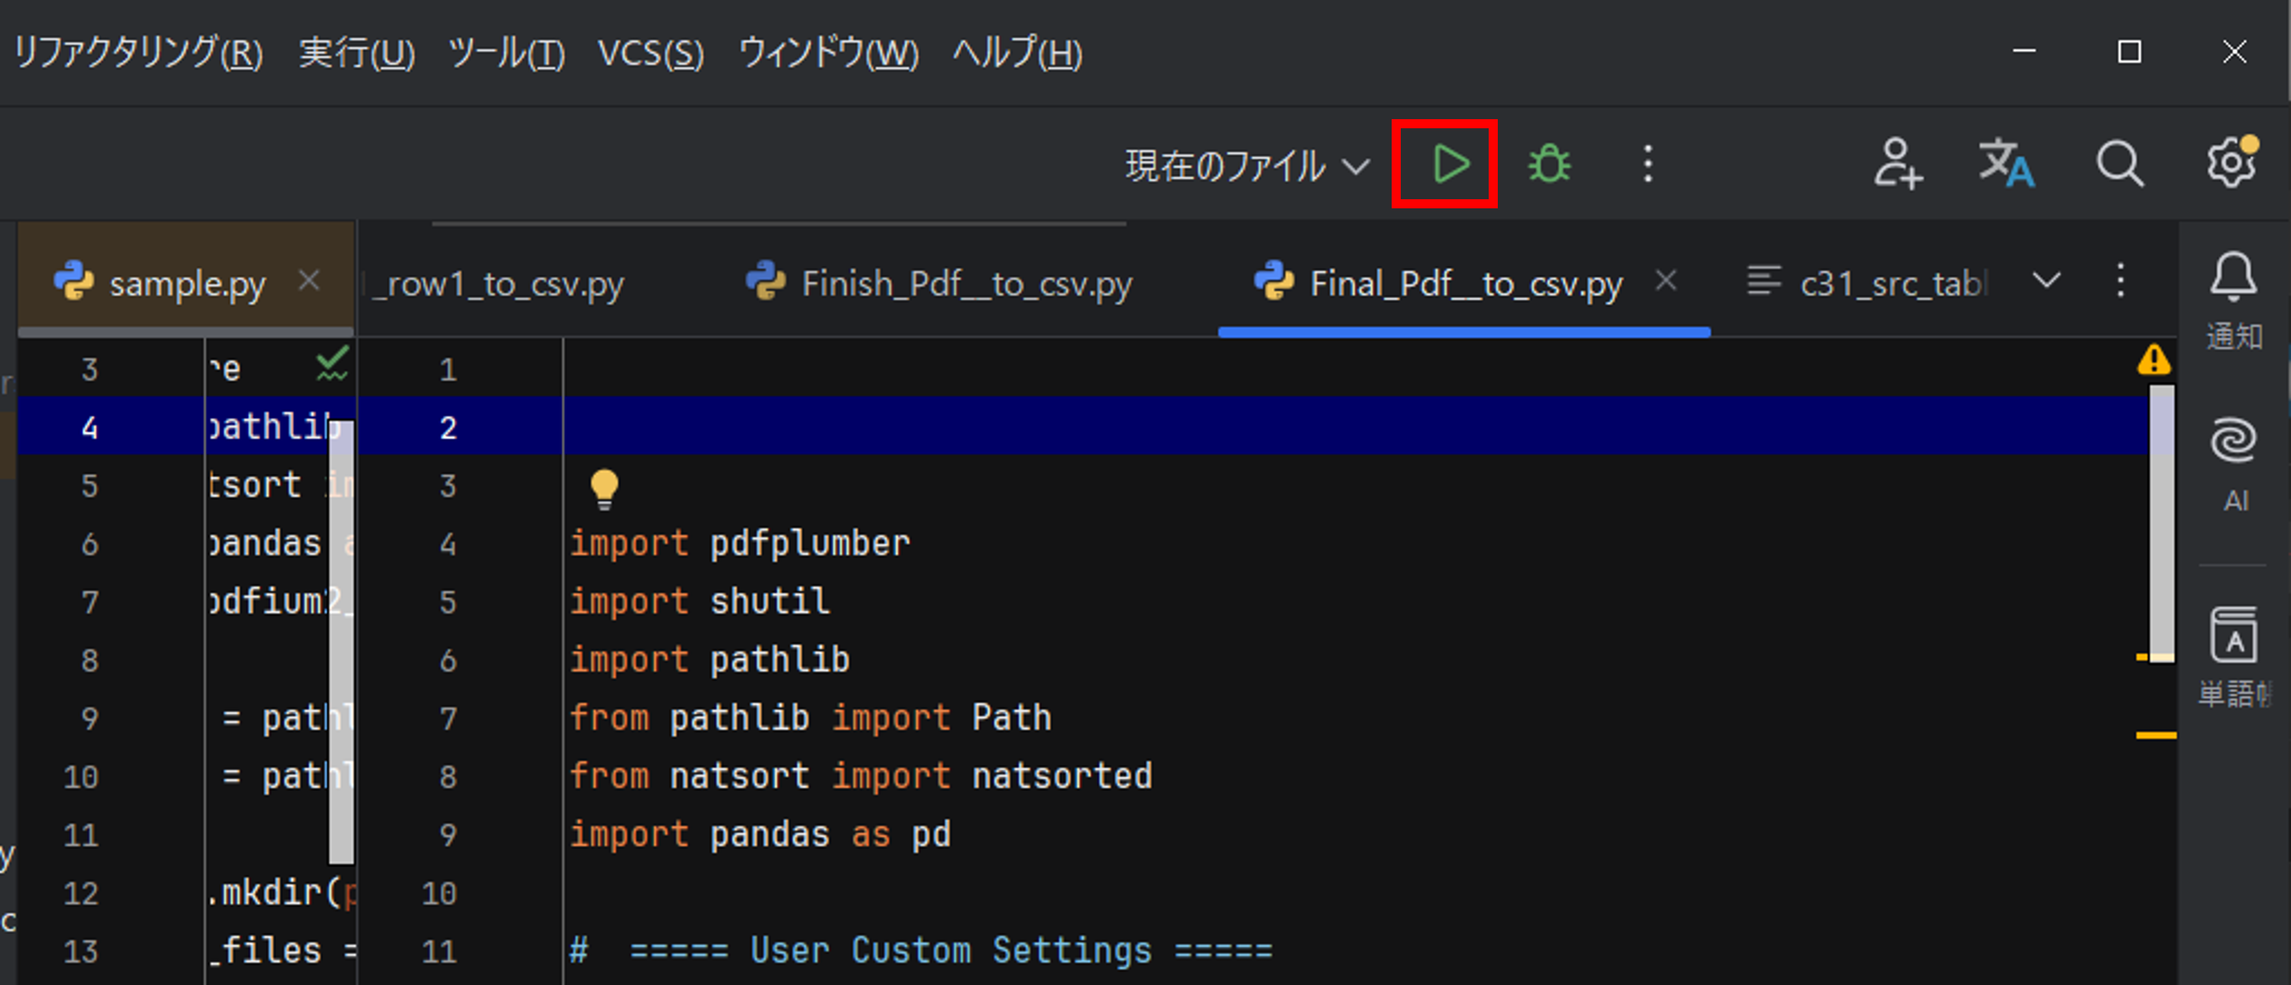The image size is (2291, 985).
Task: Open the VCS menu
Action: point(650,53)
